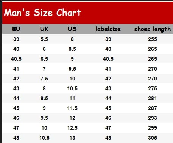
Task: Select the UK column header
Action: [44, 29]
